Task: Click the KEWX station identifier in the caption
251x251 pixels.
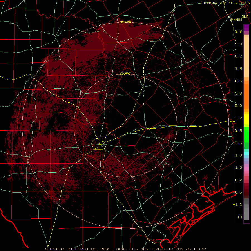Action: tap(161, 249)
